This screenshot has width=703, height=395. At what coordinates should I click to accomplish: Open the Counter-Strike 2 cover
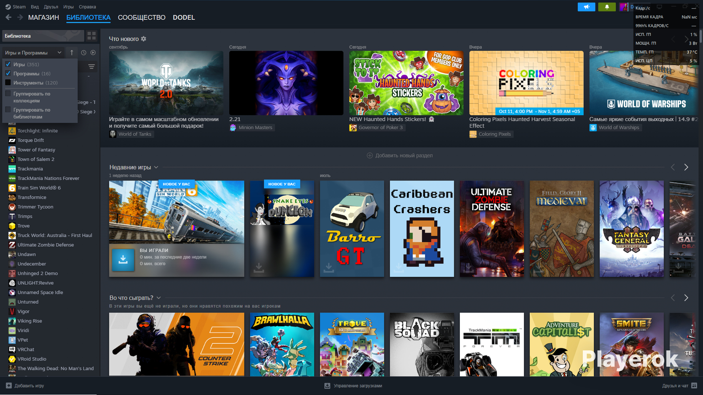coord(177,344)
